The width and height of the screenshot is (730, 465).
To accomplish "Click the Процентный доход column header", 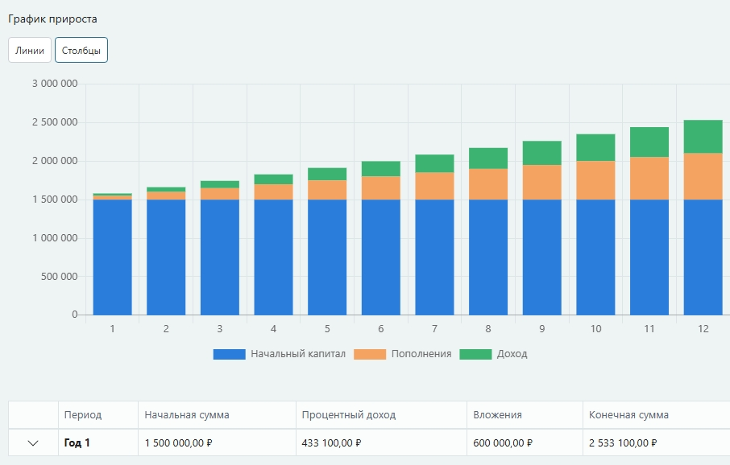I will 349,415.
